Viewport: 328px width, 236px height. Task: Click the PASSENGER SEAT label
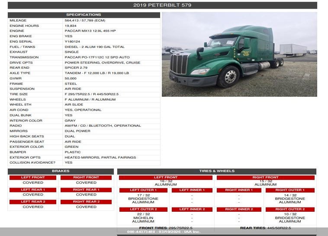pos(27,142)
